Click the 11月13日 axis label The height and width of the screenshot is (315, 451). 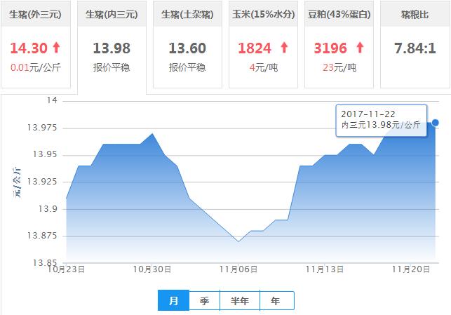click(x=325, y=269)
